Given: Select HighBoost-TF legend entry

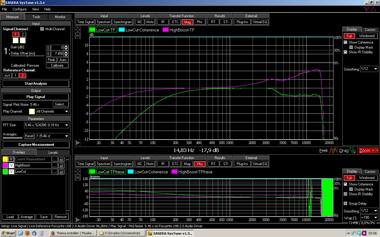Looking at the screenshot, I should point(178,30).
